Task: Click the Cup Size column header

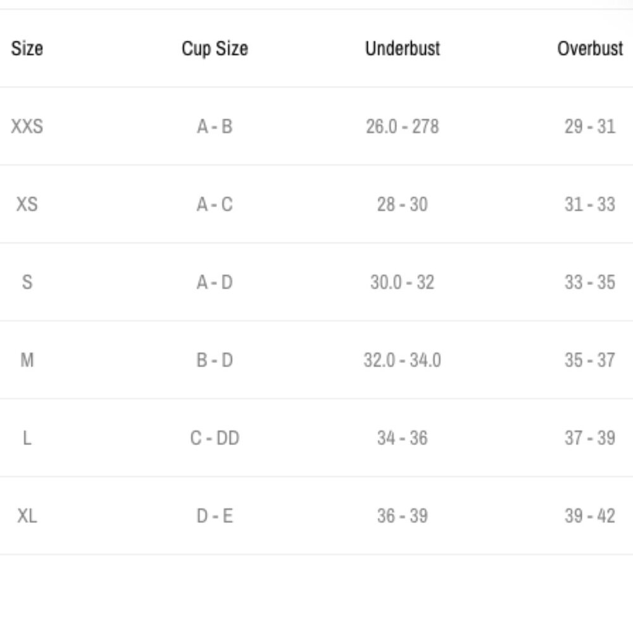Action: pyautogui.click(x=215, y=49)
